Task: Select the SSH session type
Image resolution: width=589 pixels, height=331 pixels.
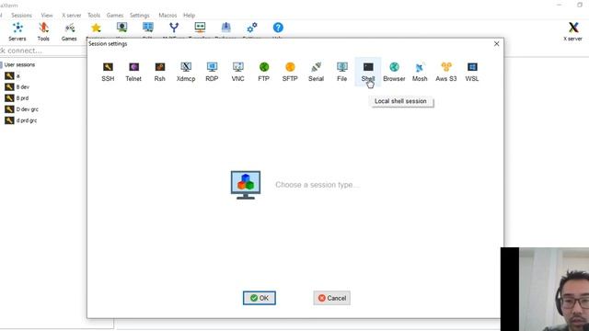Action: click(108, 72)
